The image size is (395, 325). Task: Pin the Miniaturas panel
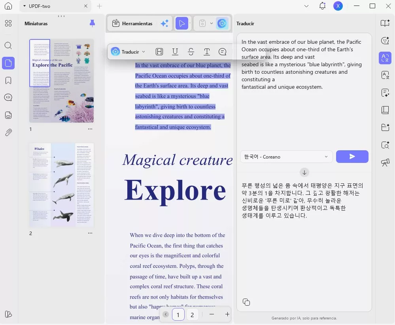pyautogui.click(x=92, y=23)
